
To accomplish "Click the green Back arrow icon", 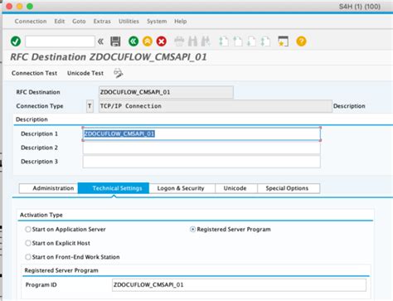I will (133, 41).
